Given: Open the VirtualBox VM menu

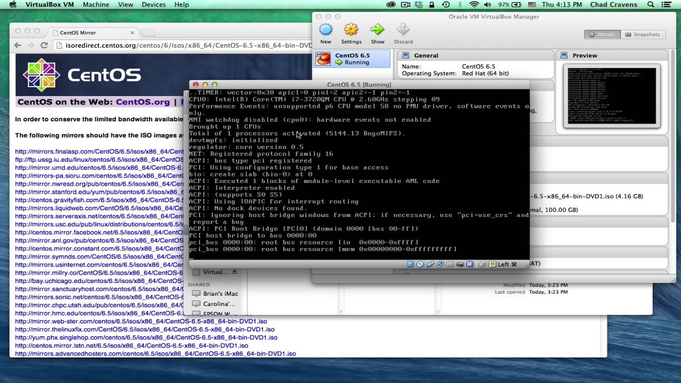Looking at the screenshot, I should [x=49, y=4].
